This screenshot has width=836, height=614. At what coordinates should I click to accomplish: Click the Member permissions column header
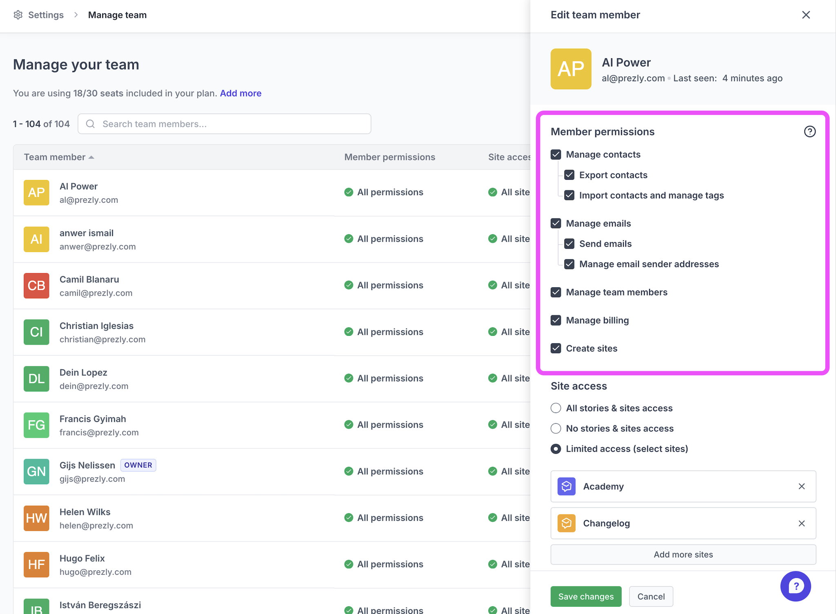(389, 157)
